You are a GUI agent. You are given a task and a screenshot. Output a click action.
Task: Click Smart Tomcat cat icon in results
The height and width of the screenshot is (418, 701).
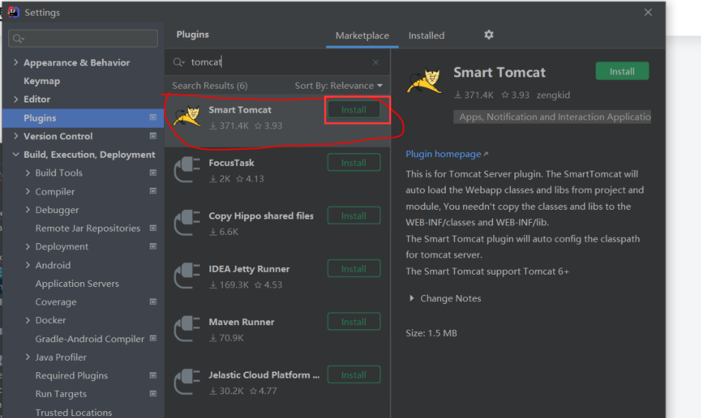(187, 116)
